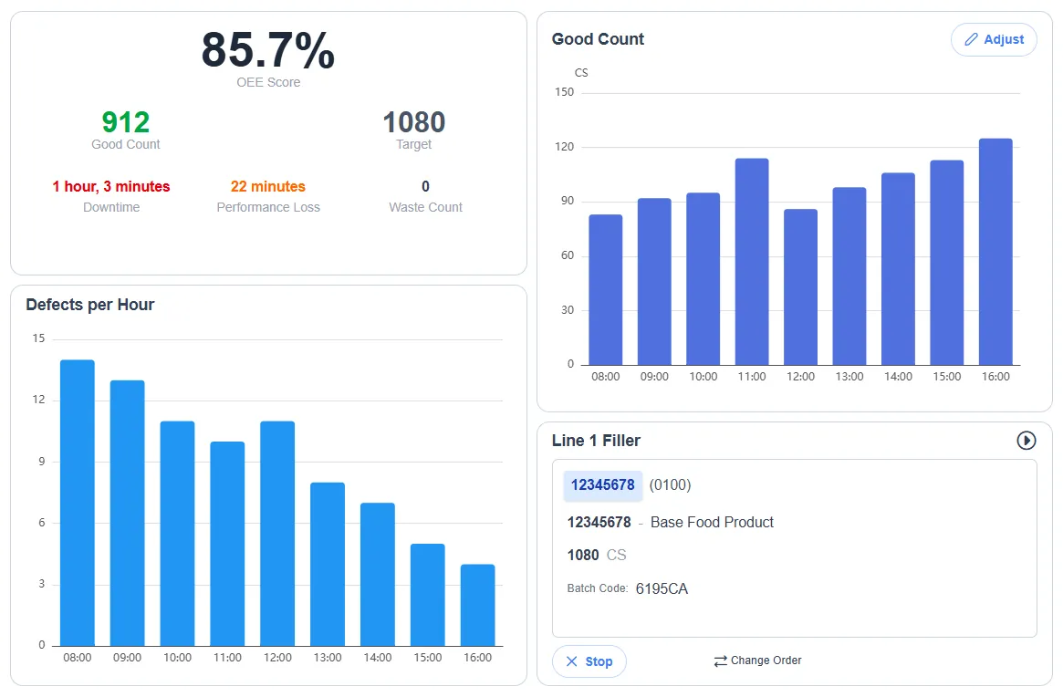Screen dimensions: 1063x697
Task: Click the 12:00 bar in Defects per Hour
Action: click(277, 534)
